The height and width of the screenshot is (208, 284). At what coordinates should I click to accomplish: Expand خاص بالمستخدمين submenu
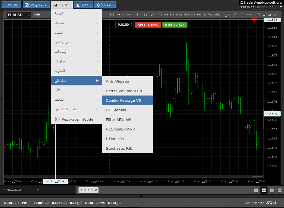[76, 109]
